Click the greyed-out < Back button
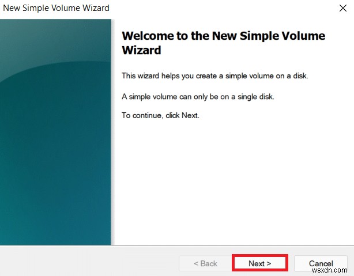Viewport: 354px width, 276px height. point(205,263)
